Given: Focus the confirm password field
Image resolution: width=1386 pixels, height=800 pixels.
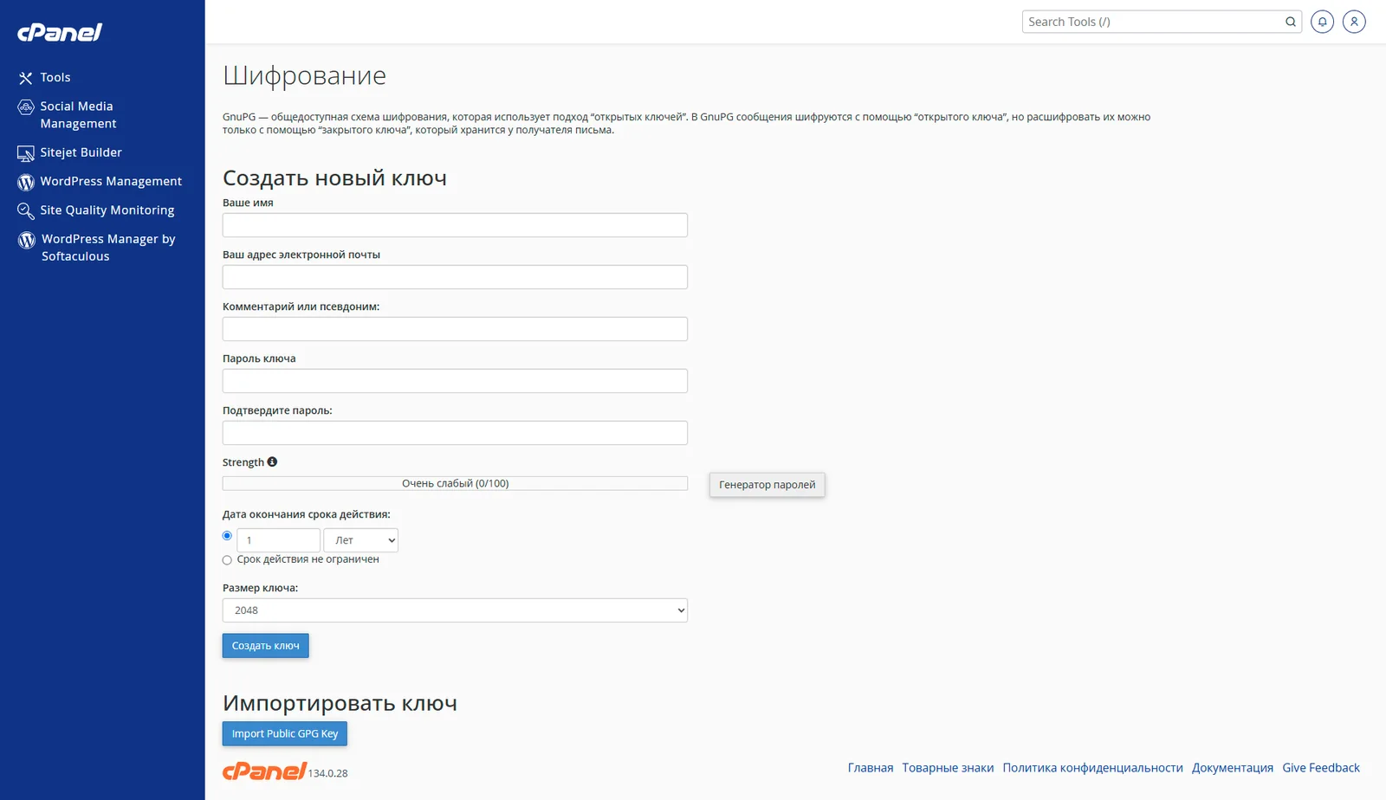Looking at the screenshot, I should tap(455, 433).
